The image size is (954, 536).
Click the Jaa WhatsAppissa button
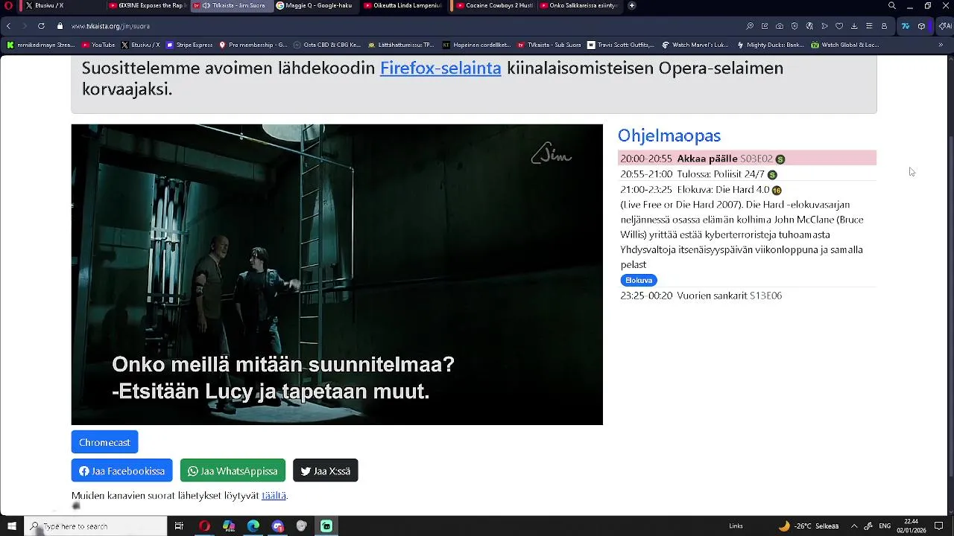[233, 470]
